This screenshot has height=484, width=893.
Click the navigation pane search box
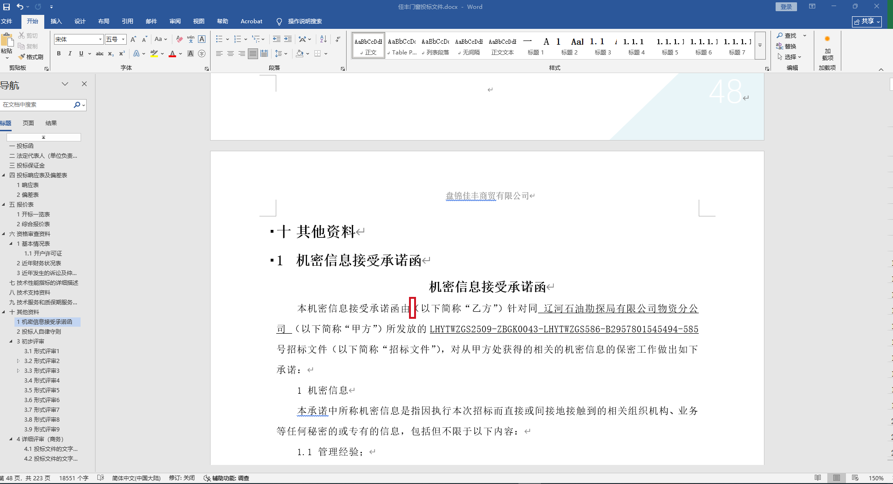tap(36, 105)
